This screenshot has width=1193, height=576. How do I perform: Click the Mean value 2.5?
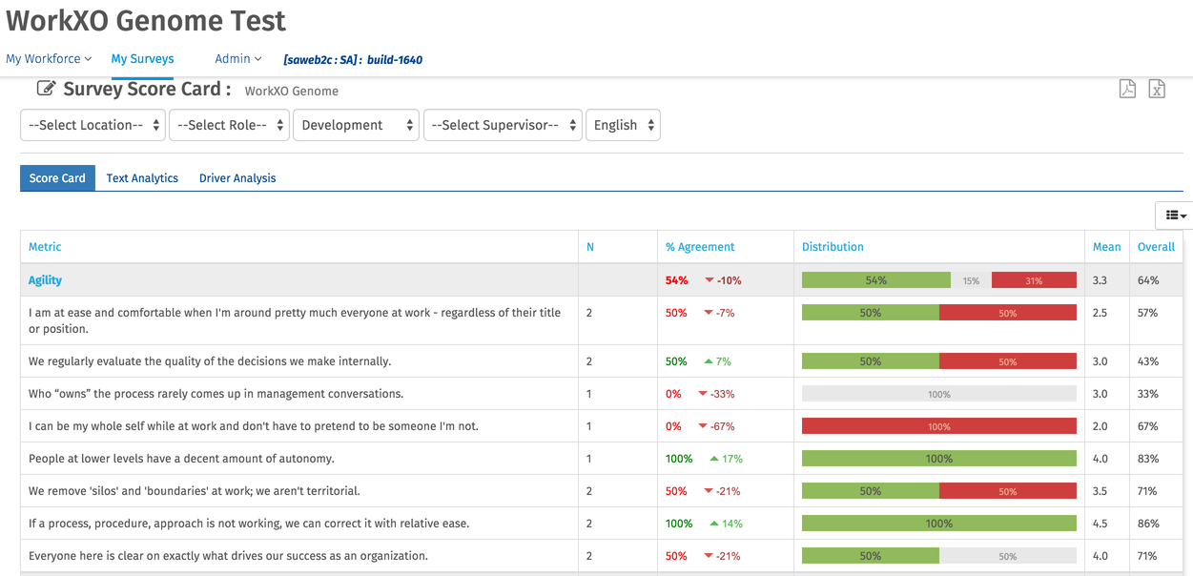(1100, 313)
